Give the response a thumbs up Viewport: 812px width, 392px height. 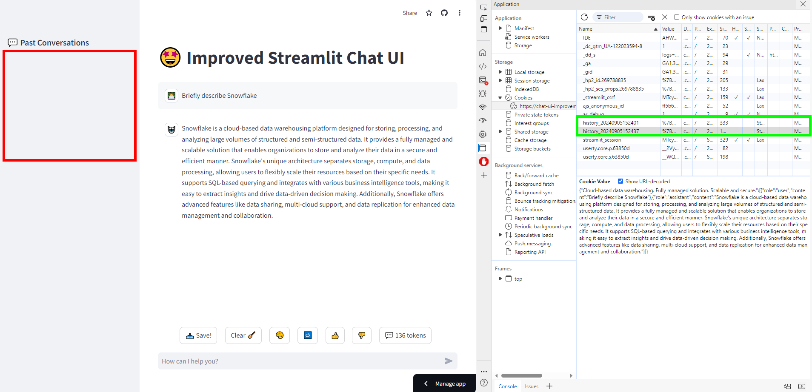click(x=335, y=335)
